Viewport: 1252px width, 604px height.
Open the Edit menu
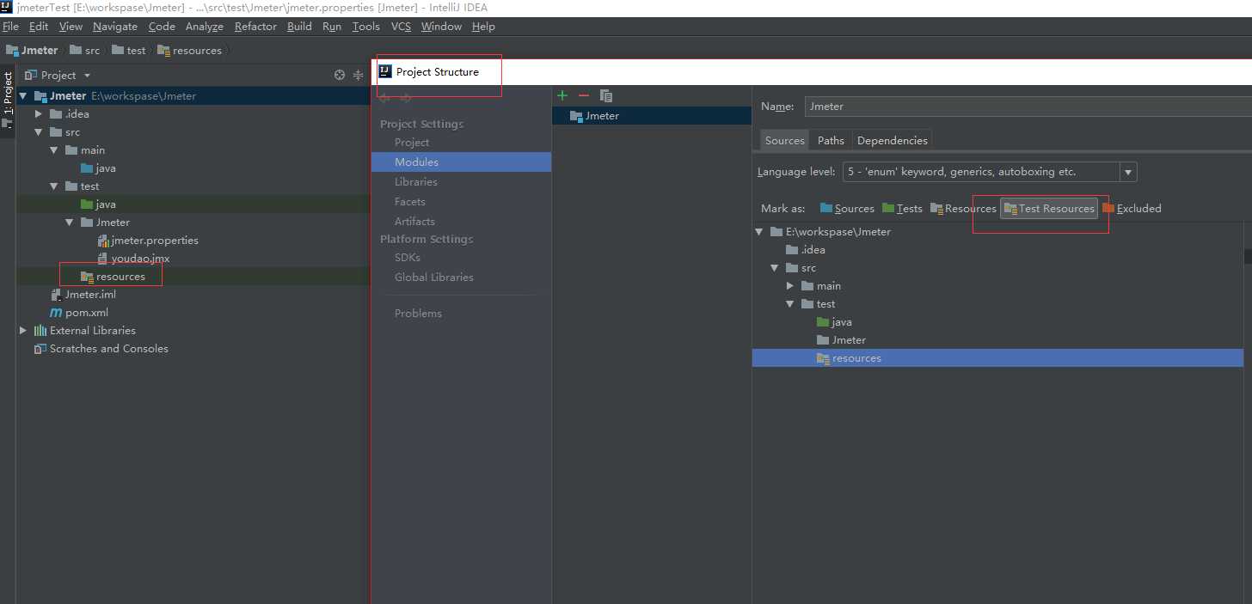tap(38, 26)
